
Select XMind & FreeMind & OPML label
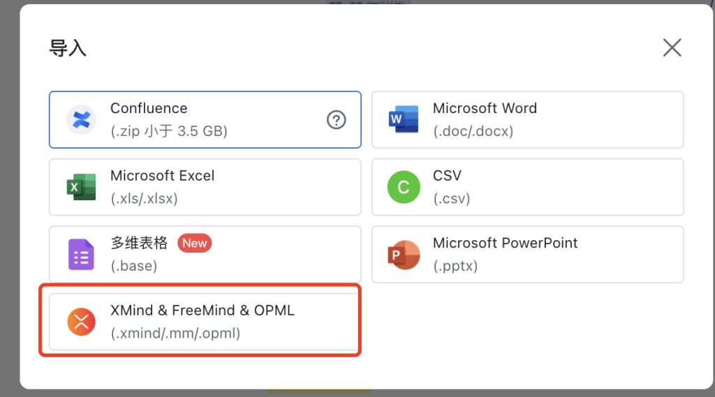point(202,310)
